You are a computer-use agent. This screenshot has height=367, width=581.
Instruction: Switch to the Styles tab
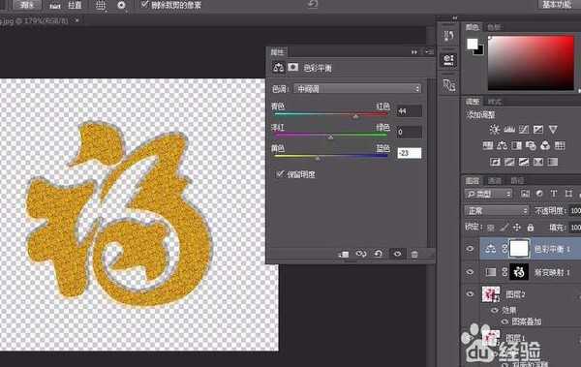494,102
